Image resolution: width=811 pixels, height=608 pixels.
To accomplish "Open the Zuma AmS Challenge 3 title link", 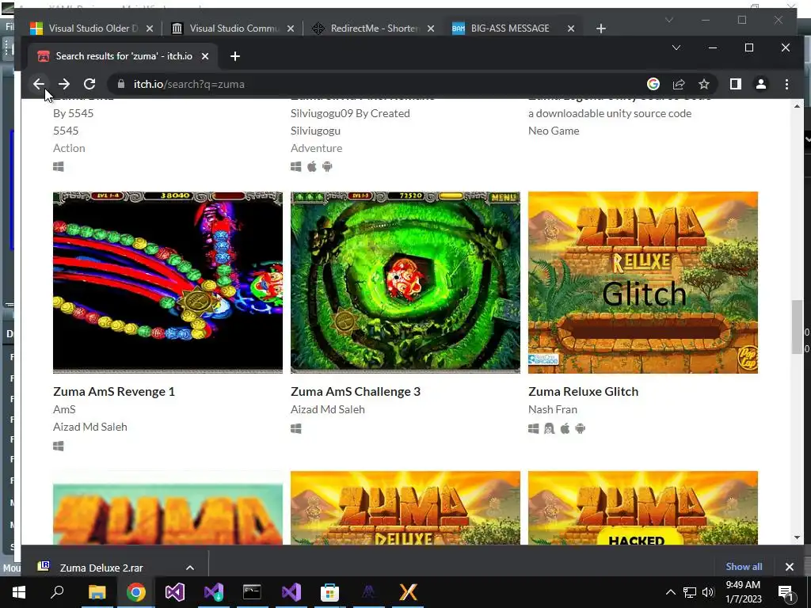I will click(x=356, y=391).
